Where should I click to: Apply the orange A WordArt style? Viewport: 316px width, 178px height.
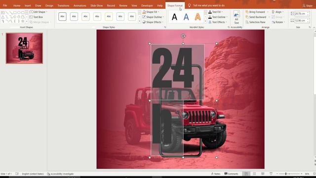pyautogui.click(x=198, y=17)
